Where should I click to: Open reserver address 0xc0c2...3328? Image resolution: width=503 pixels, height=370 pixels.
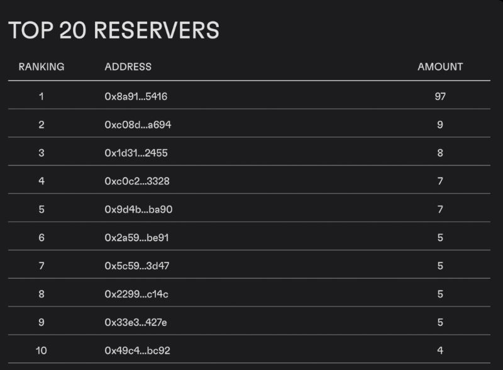pyautogui.click(x=137, y=181)
